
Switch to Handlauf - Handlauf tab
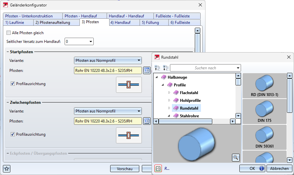click(130, 16)
